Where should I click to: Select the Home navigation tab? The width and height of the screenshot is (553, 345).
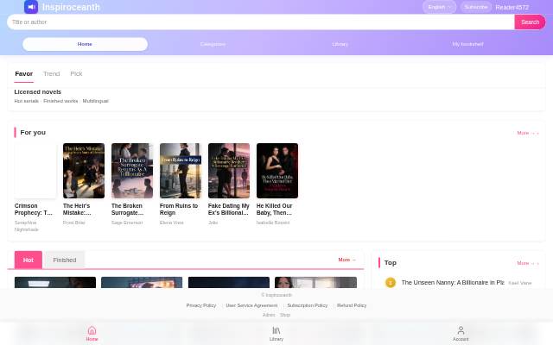pos(85,44)
